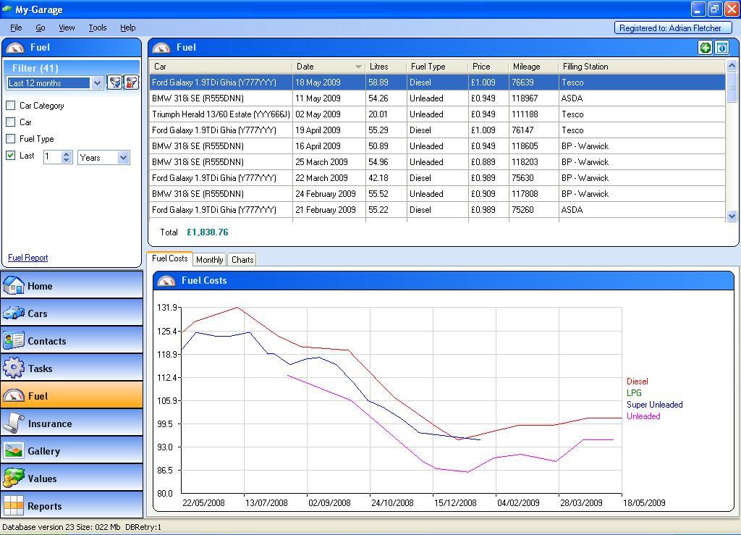This screenshot has width=741, height=535.
Task: Expand the Last 12 months filter dropdown
Action: pos(98,83)
